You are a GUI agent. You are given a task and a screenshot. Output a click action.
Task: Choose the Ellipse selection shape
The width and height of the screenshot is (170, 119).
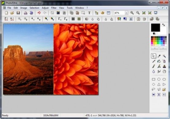[159, 79]
